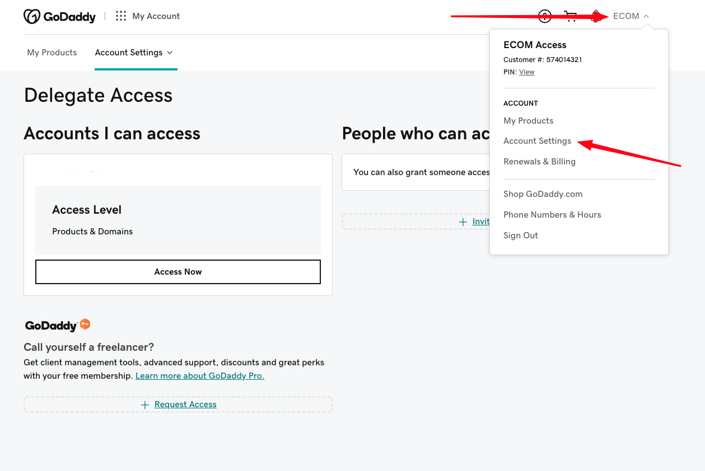The width and height of the screenshot is (705, 471).
Task: Open Learn more about GoDaddy Pro link
Action: pos(200,376)
